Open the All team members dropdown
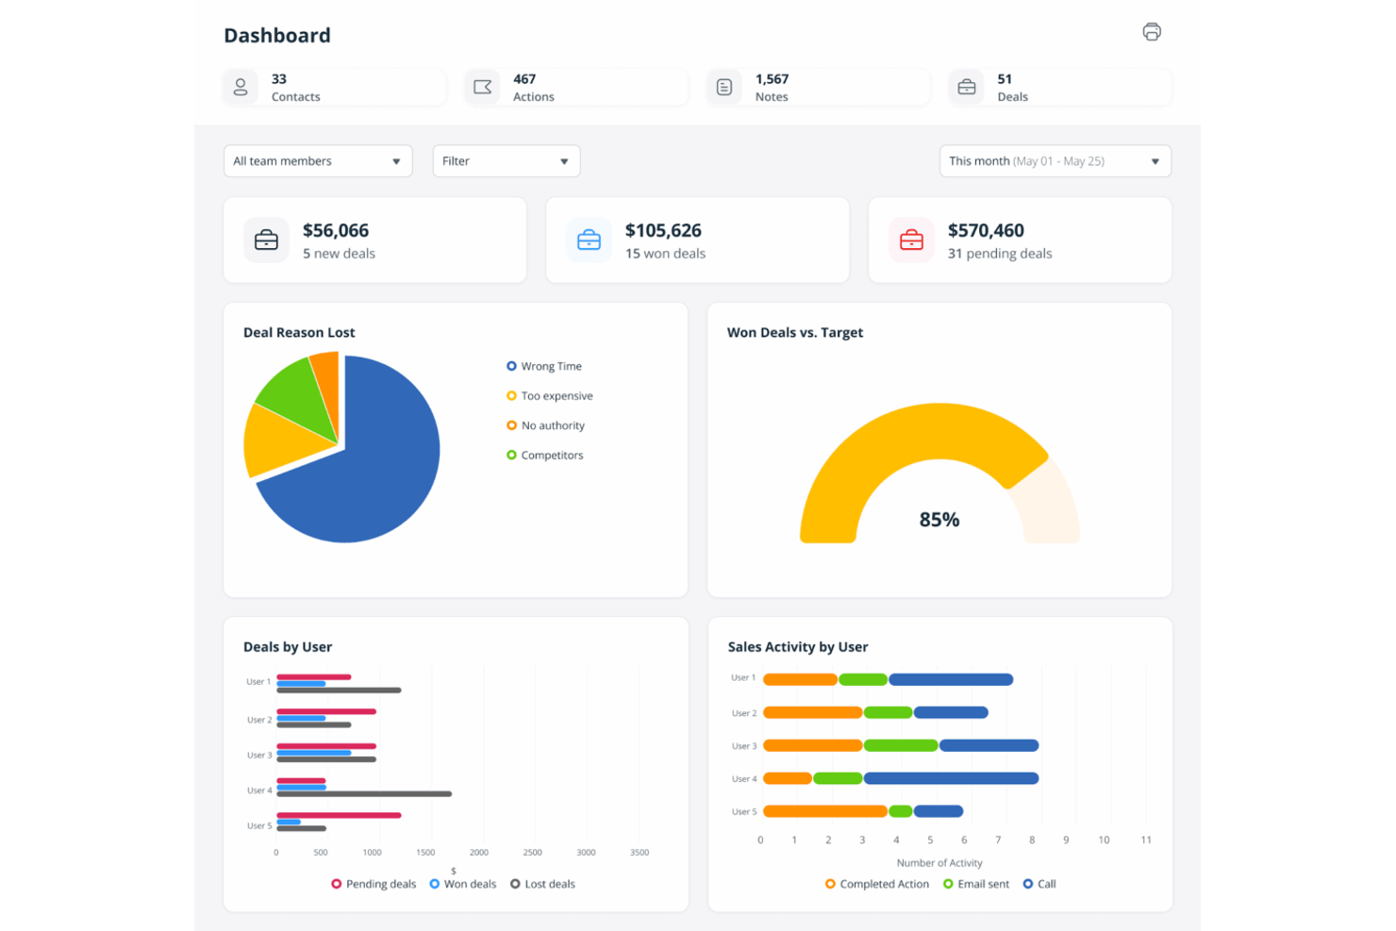The height and width of the screenshot is (931, 1396). click(x=318, y=160)
